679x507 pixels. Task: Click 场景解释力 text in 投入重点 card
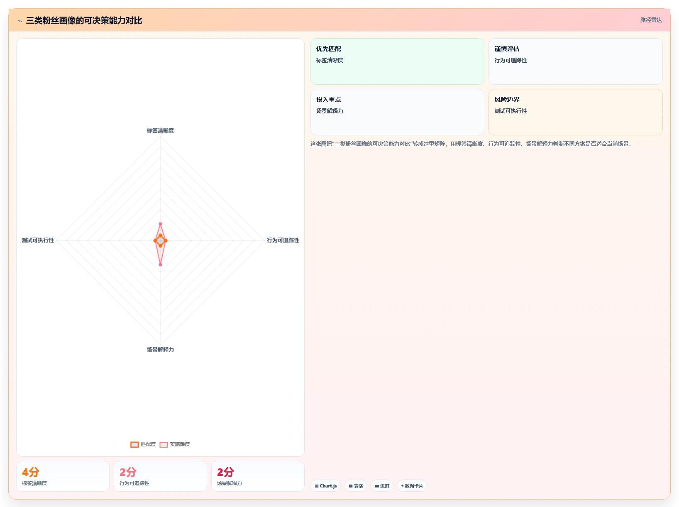click(330, 111)
